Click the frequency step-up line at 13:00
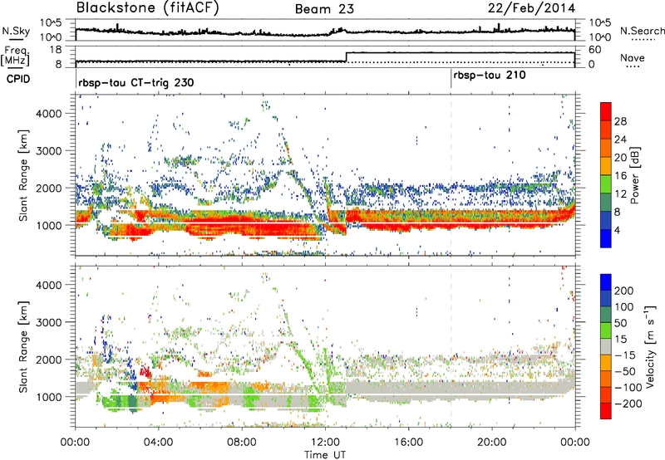 click(x=346, y=56)
